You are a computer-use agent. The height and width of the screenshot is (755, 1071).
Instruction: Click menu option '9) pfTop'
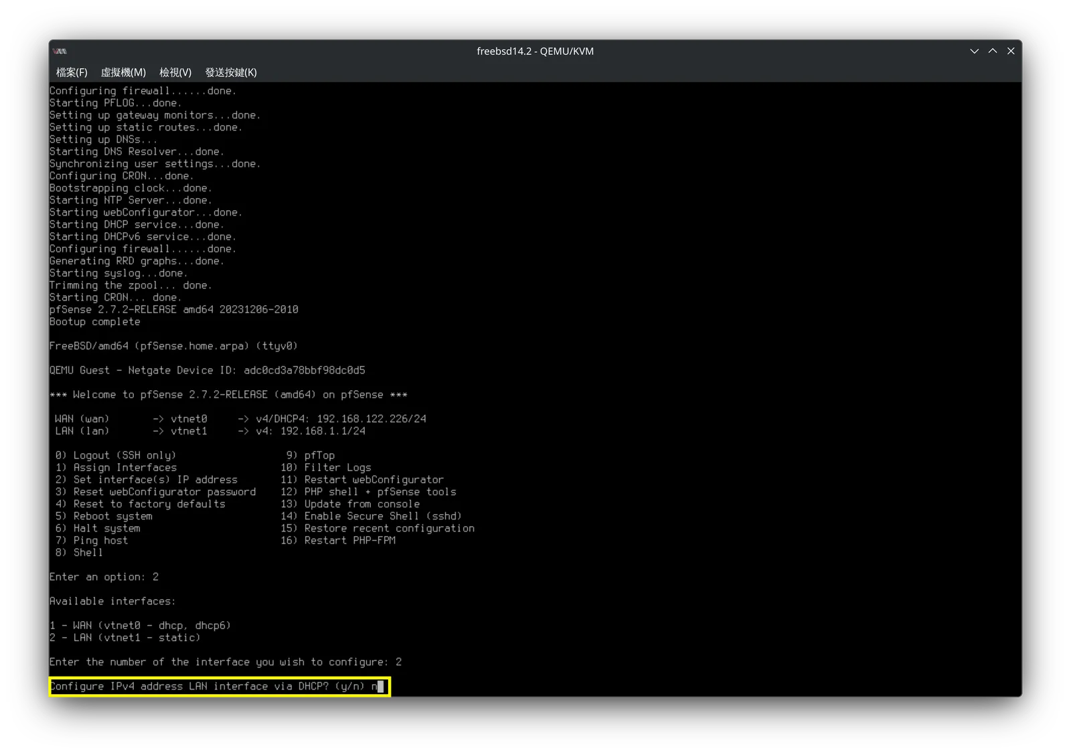tap(311, 455)
